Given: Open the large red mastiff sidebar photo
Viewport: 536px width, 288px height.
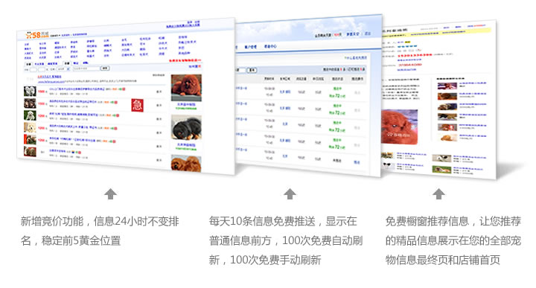Looking at the screenshot, I should point(186,88).
